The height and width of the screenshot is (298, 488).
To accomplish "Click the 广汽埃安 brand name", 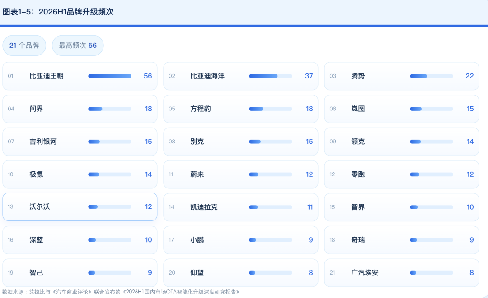I will [x=365, y=273].
